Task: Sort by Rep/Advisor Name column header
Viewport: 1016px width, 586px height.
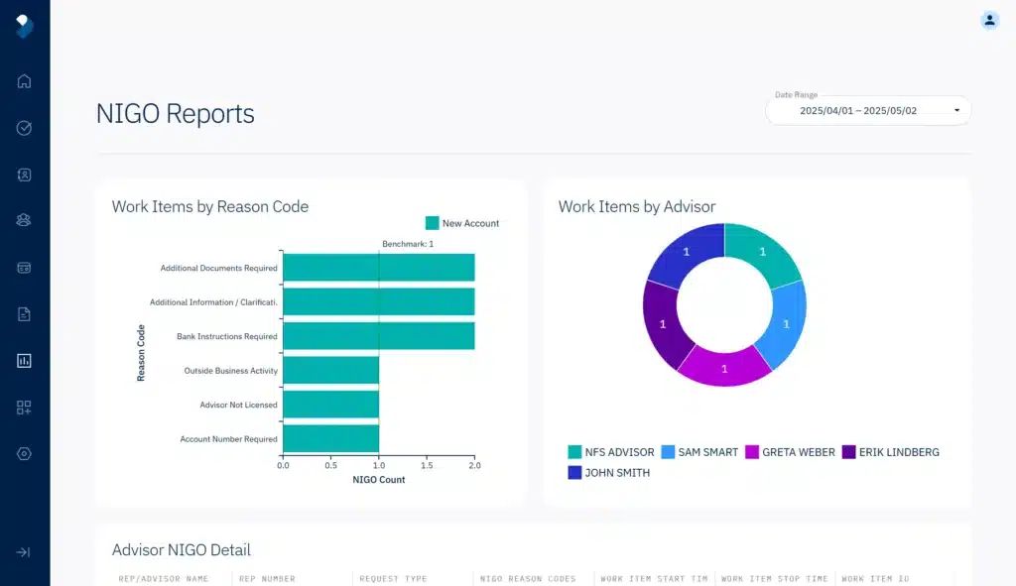Action: point(163,579)
